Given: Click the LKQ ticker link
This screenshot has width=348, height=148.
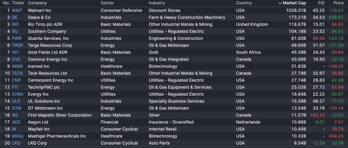Looking at the screenshot, I should point(16,143).
